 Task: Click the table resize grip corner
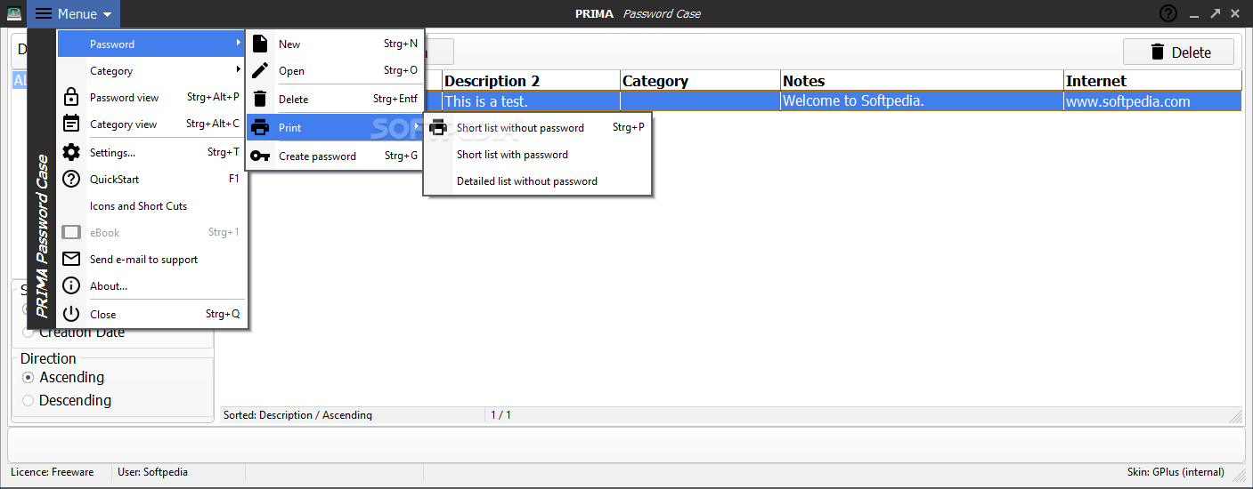pos(1235,415)
